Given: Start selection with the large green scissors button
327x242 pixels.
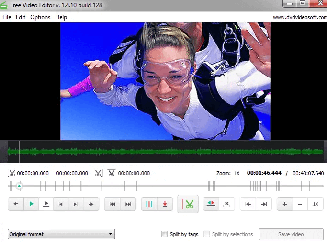Looking at the screenshot, I should tap(188, 204).
